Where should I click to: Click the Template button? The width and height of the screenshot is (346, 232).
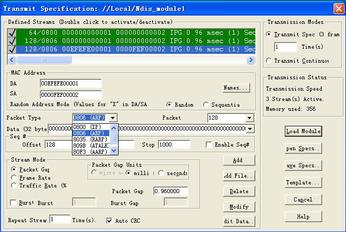pyautogui.click(x=303, y=183)
